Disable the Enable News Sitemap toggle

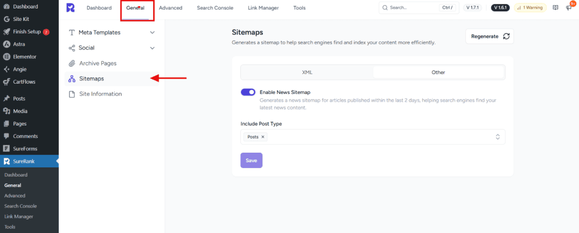pyautogui.click(x=248, y=92)
